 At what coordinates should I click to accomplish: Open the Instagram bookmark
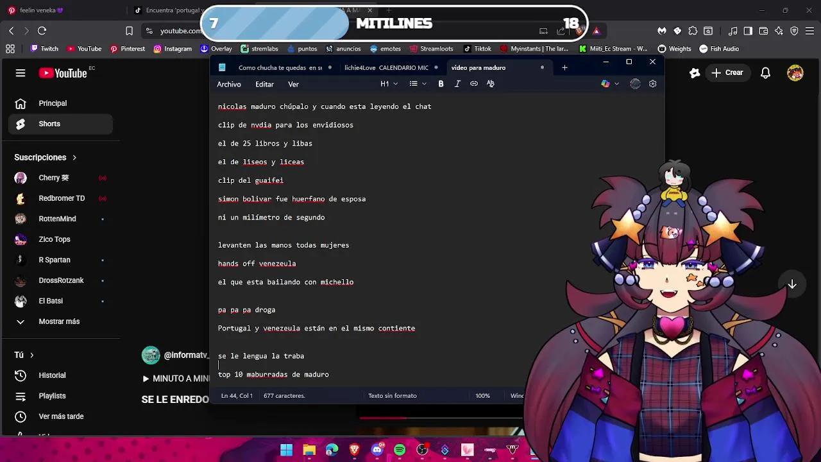tap(173, 49)
